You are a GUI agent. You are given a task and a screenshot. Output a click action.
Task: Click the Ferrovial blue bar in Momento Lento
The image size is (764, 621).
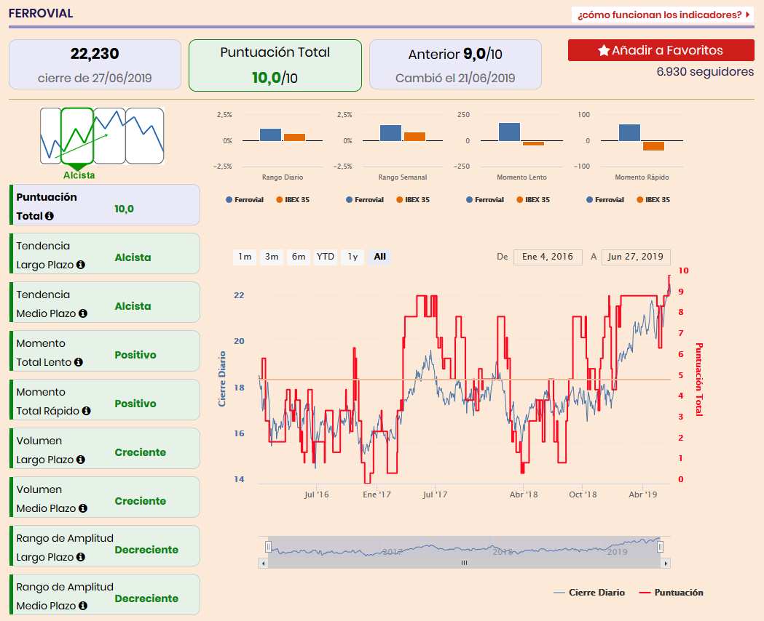pos(509,132)
